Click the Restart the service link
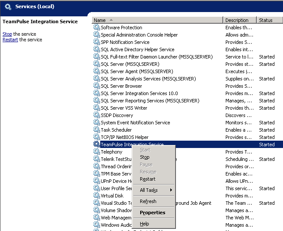Image resolution: width=283 pixels, height=231 pixels. 10,40
